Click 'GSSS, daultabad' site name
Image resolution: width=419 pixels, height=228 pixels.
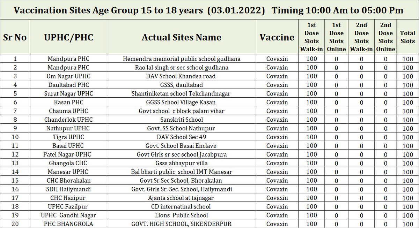tap(182, 85)
